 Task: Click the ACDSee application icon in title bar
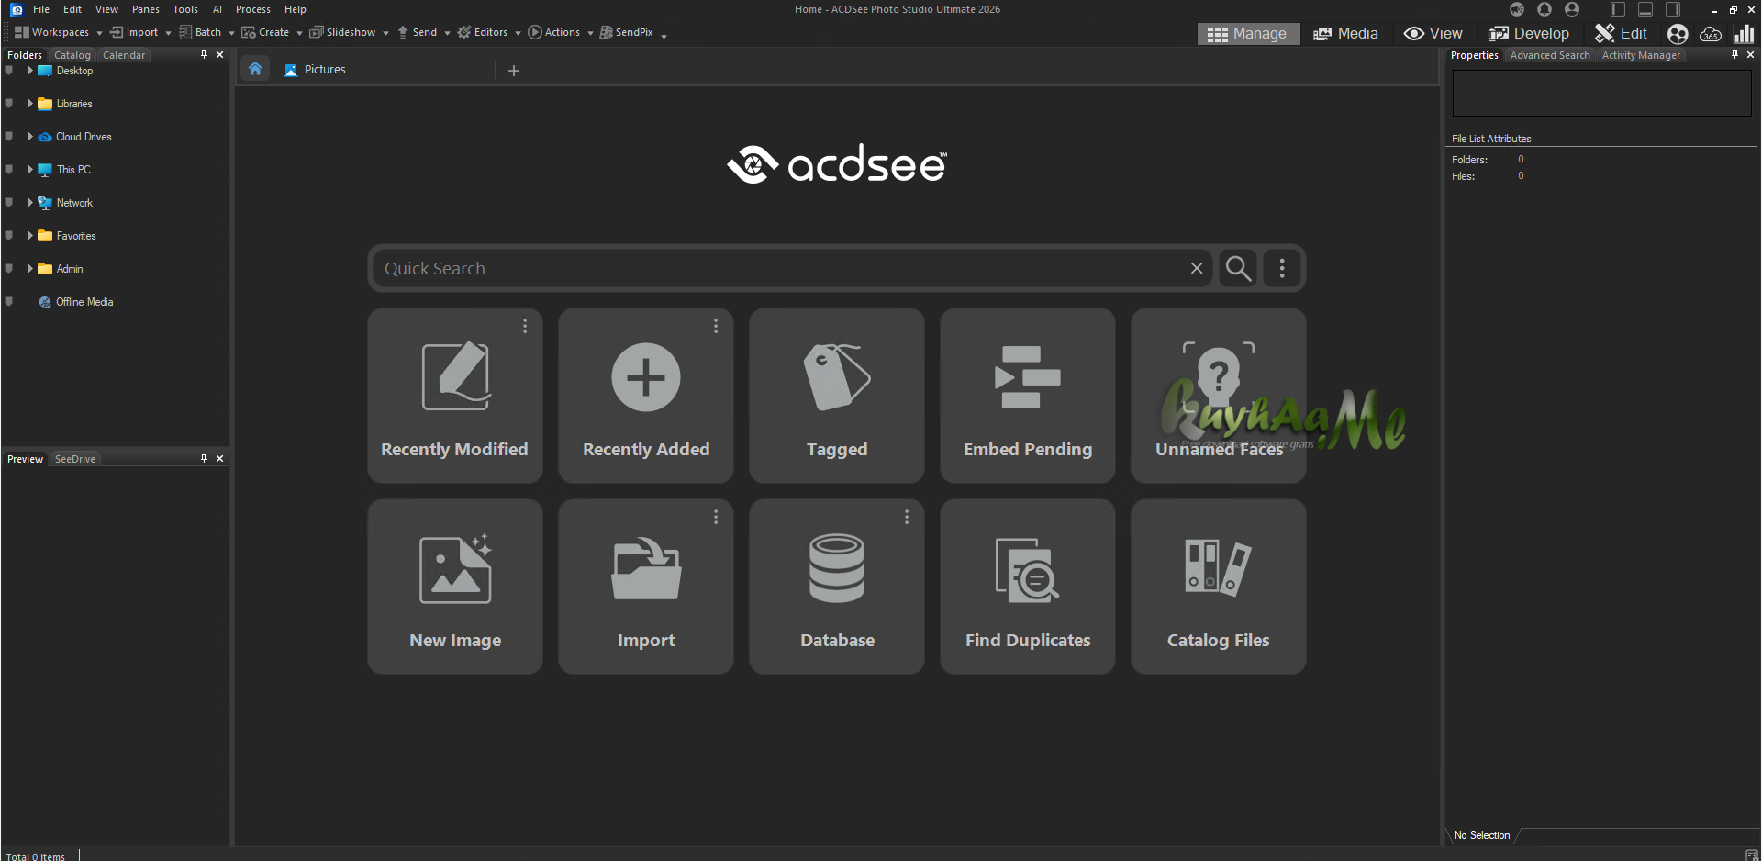point(17,9)
